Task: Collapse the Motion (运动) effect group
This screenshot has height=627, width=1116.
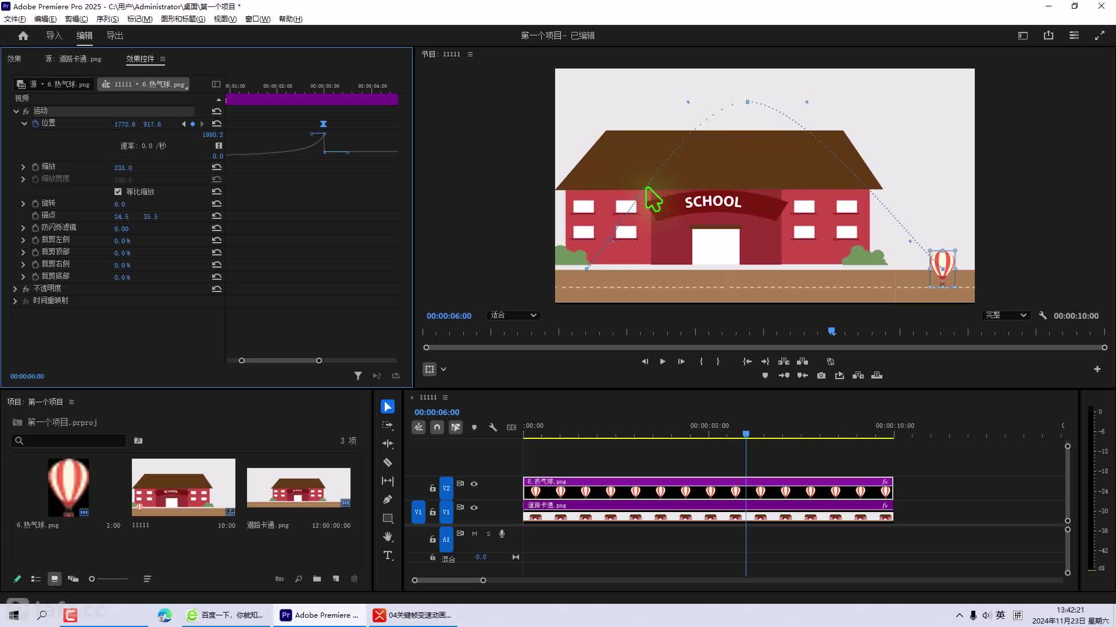Action: pos(16,111)
